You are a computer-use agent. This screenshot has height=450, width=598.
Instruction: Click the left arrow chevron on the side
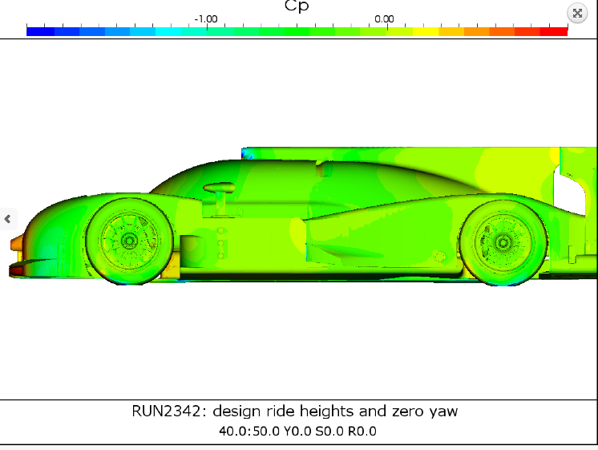click(8, 219)
